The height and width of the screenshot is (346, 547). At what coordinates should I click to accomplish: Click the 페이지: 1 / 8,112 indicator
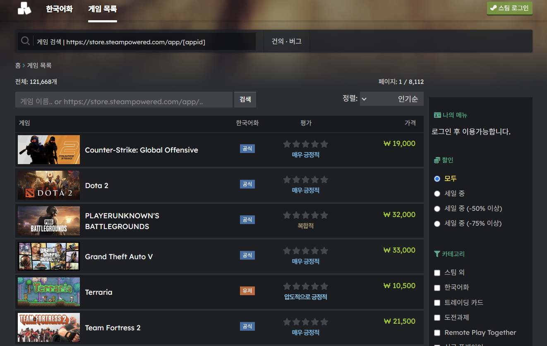pyautogui.click(x=401, y=82)
